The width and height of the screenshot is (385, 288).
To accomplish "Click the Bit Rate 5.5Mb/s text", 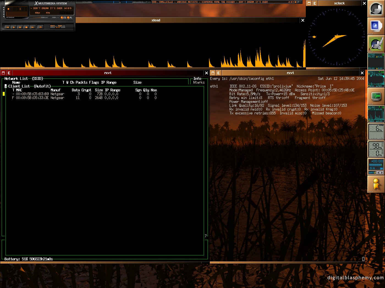I will pos(245,94).
